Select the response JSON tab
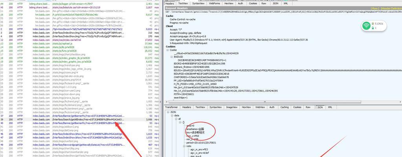 point(320,107)
